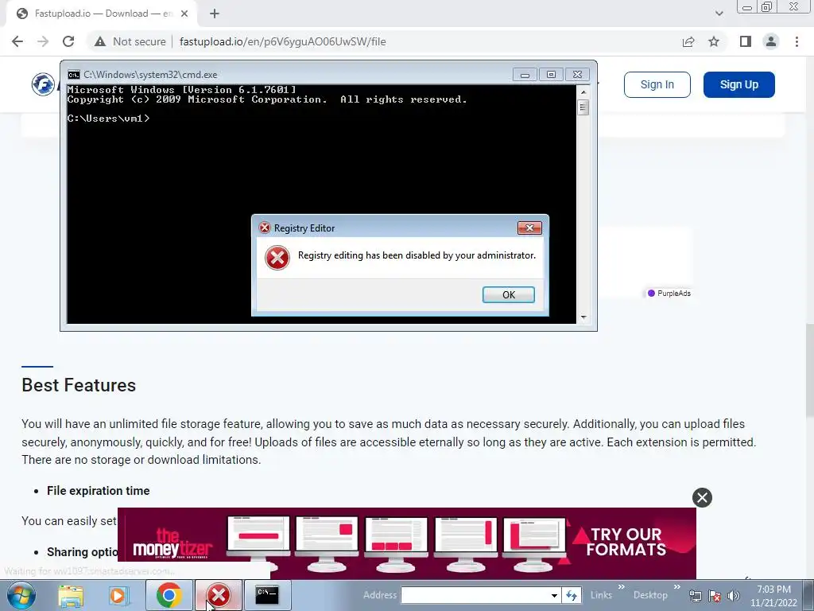Click the cmd scrollbar down arrow
The width and height of the screenshot is (814, 611).
583,317
